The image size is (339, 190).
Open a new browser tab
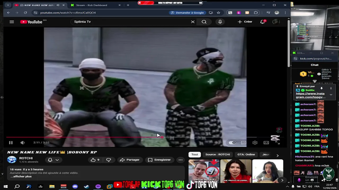[x=128, y=5]
